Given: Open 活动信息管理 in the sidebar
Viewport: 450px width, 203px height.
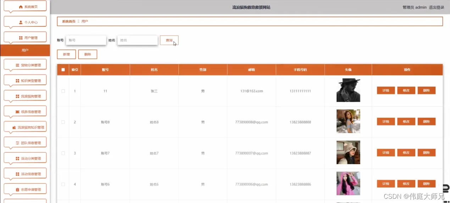Looking at the screenshot, I should [x=25, y=174].
